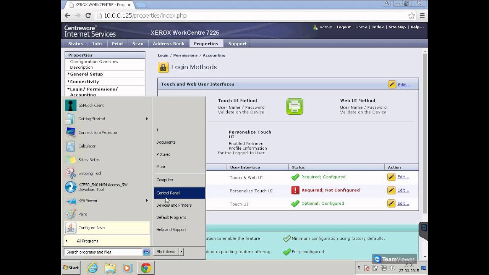
Task: Open the Index link in header
Action: 378,27
